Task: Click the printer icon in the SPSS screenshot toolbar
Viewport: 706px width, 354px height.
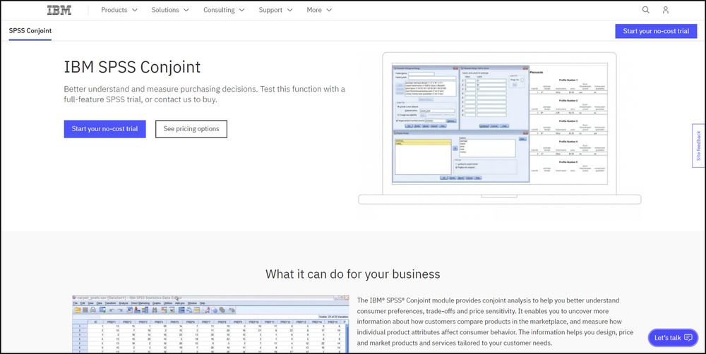Action: click(x=93, y=310)
